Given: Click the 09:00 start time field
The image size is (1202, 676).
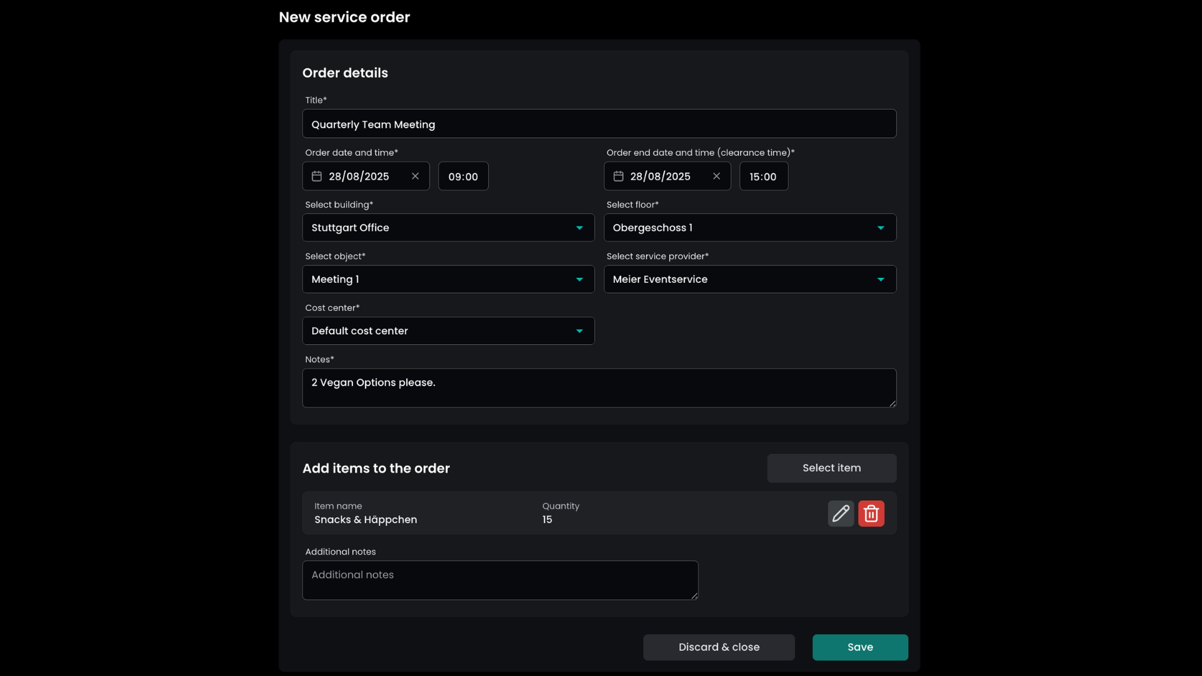Looking at the screenshot, I should tap(463, 177).
